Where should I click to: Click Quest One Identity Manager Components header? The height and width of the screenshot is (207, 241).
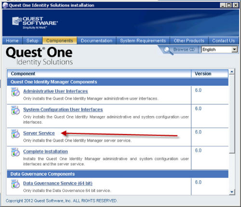[118, 82]
